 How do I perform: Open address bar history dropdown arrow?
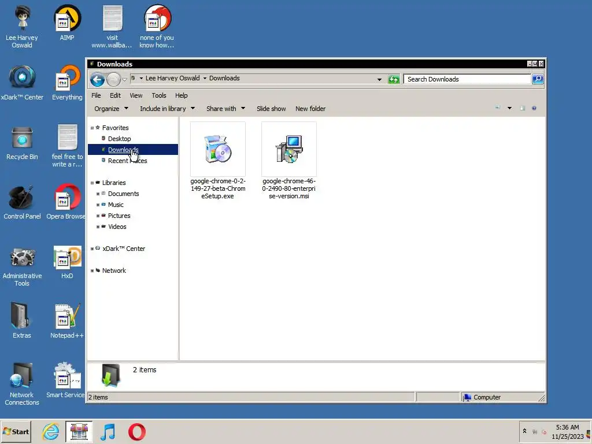tap(379, 80)
